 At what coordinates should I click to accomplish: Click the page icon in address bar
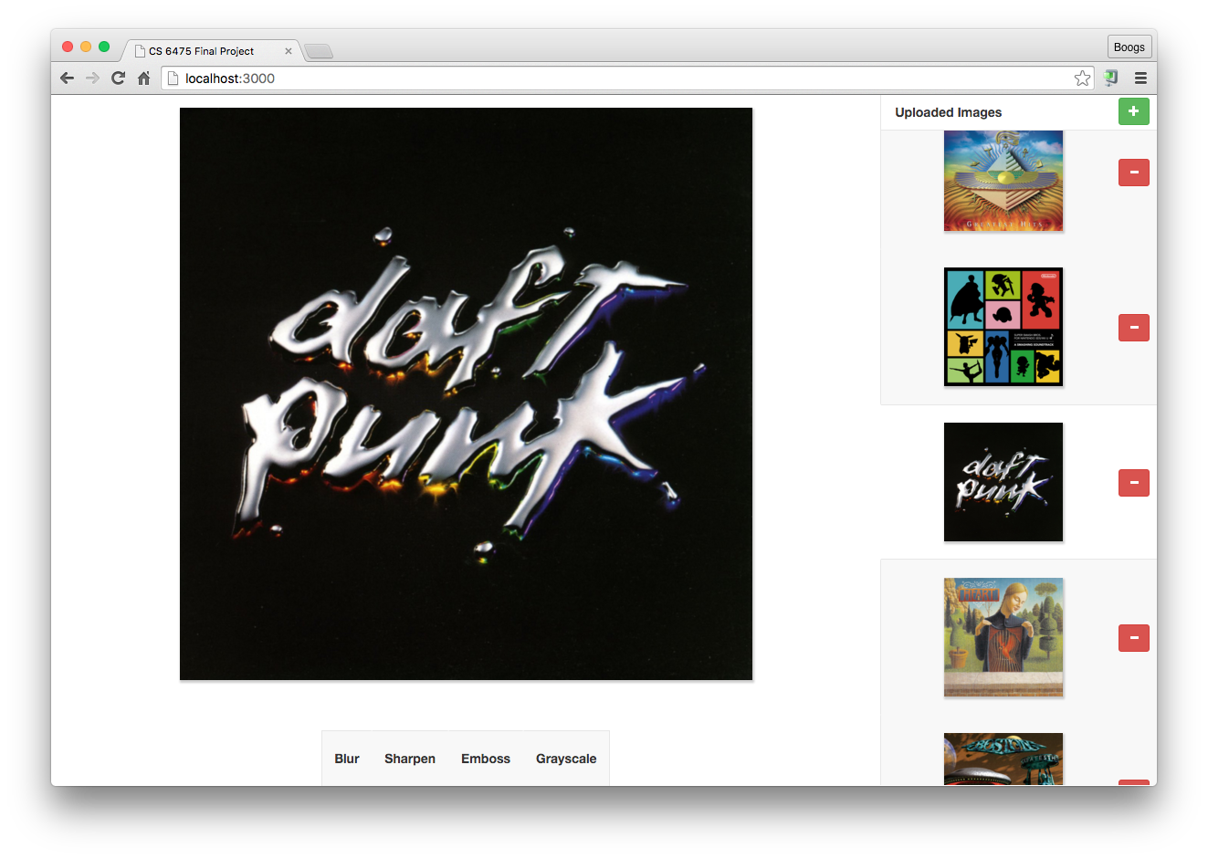click(x=173, y=79)
